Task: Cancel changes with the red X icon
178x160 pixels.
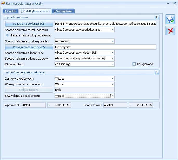Action: click(170, 31)
